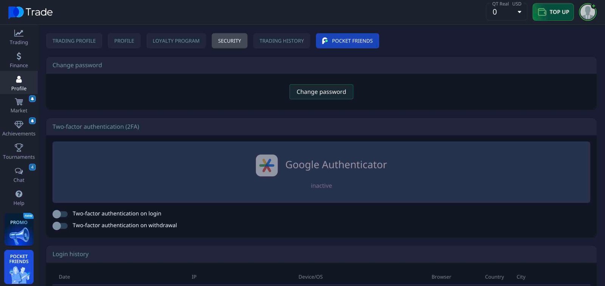Screen dimensions: 605x286
Task: Open the Trading sidebar chart icon
Action: coord(19,33)
